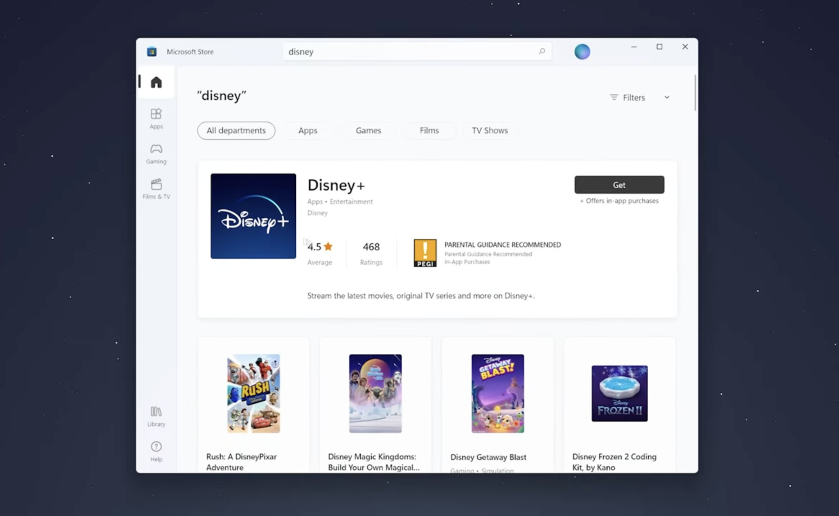Open the Apps section in sidebar
The height and width of the screenshot is (516, 839).
pos(156,118)
